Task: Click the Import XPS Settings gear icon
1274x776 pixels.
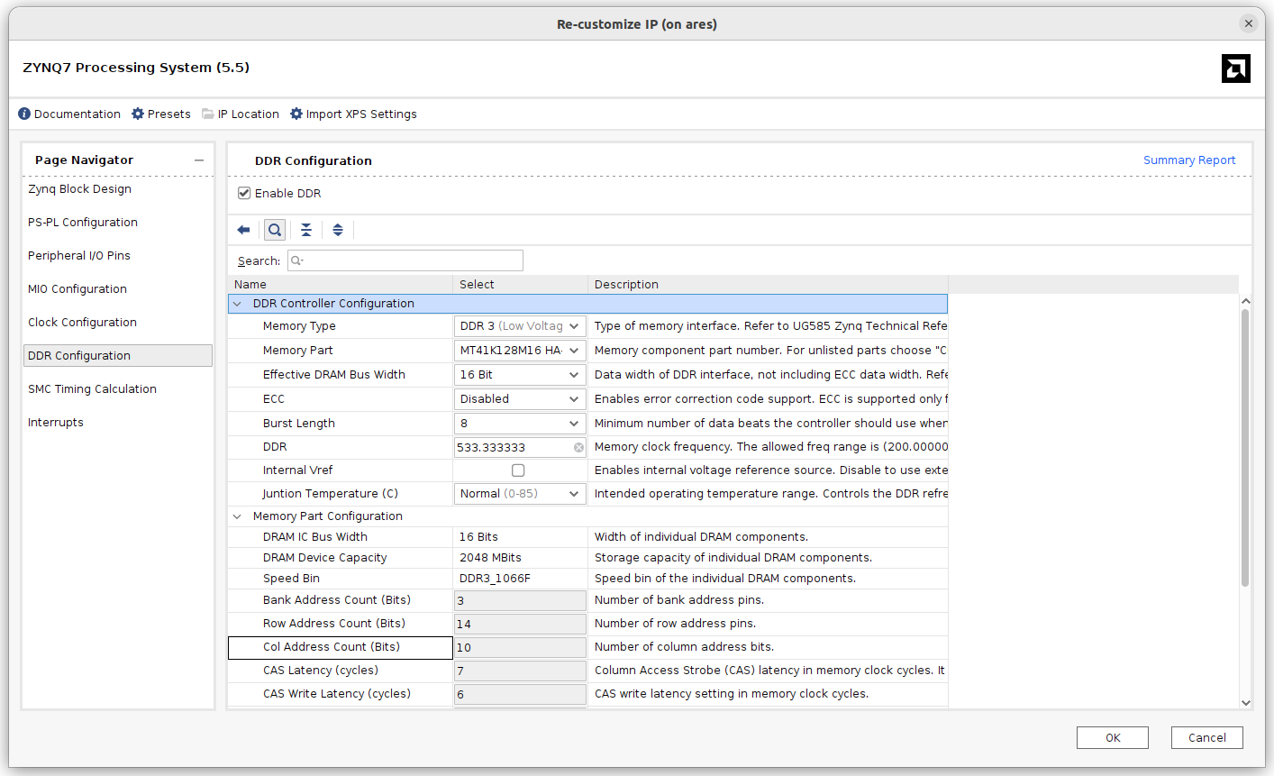Action: (x=296, y=114)
